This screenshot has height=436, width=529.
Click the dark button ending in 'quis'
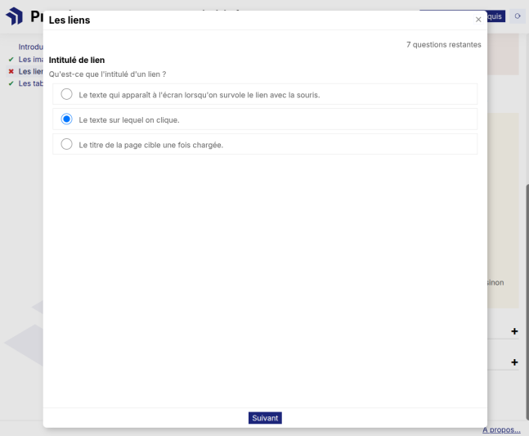(496, 16)
